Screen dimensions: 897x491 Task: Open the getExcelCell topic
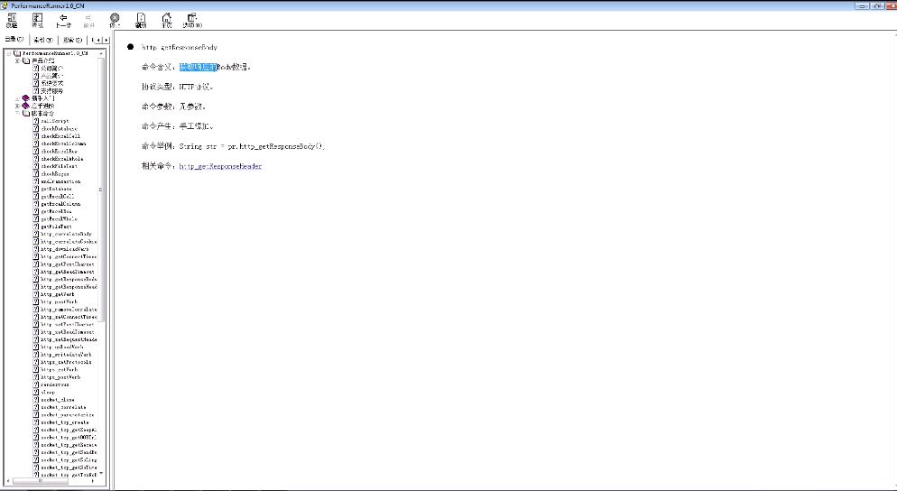[57, 196]
